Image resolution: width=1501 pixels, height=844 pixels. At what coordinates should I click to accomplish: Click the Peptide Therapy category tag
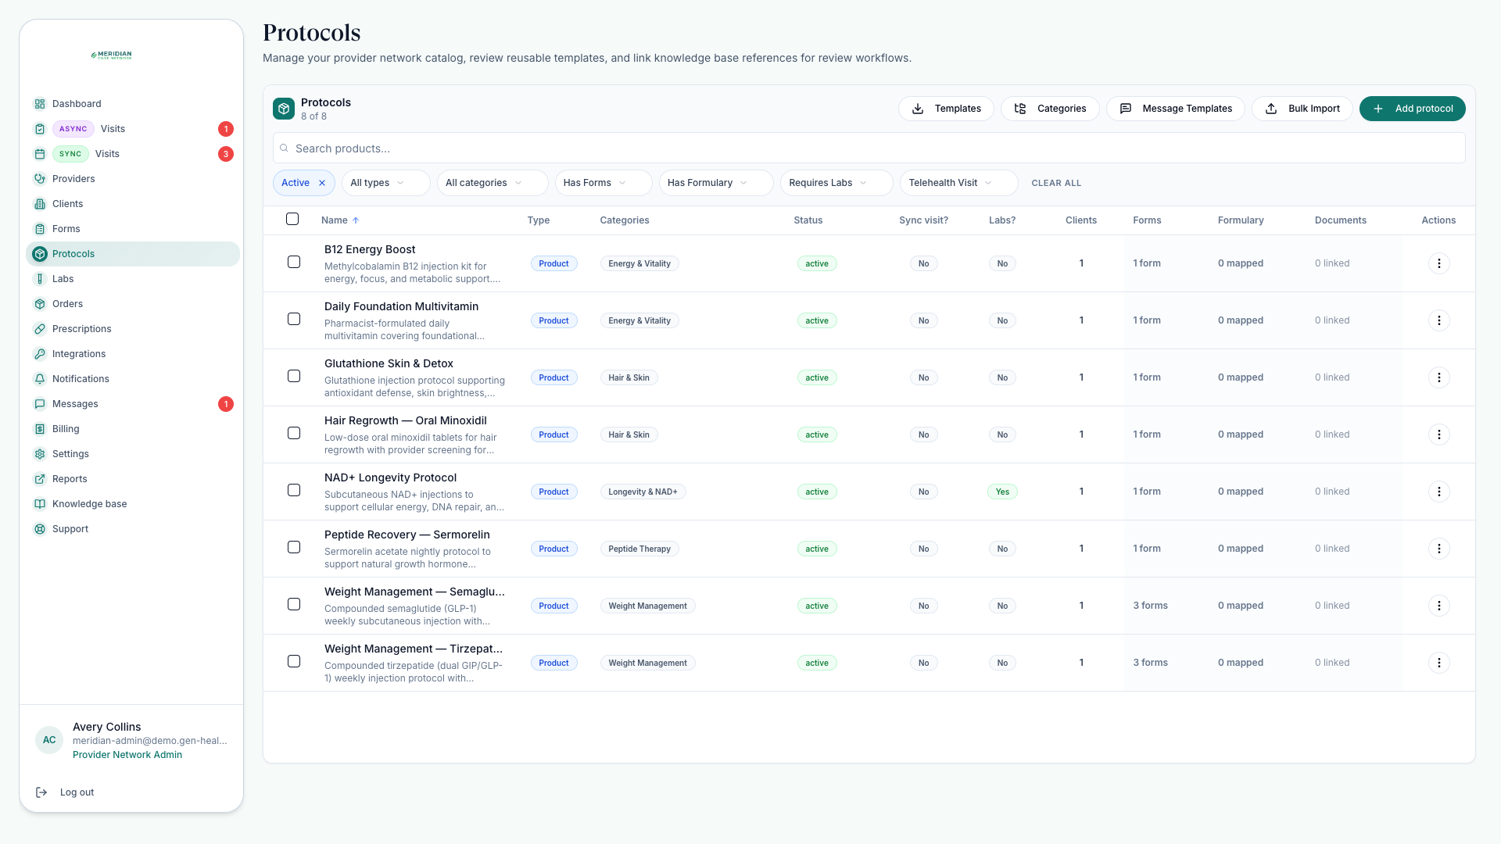pyautogui.click(x=639, y=549)
